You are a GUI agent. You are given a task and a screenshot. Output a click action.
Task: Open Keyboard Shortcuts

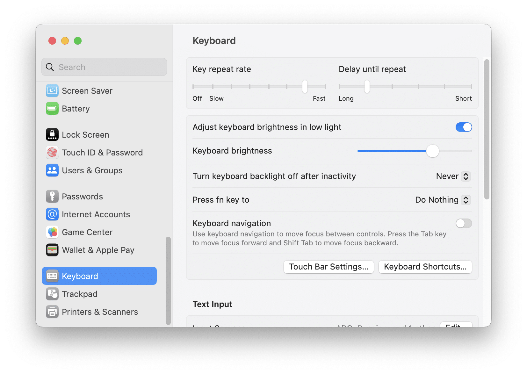coord(425,267)
